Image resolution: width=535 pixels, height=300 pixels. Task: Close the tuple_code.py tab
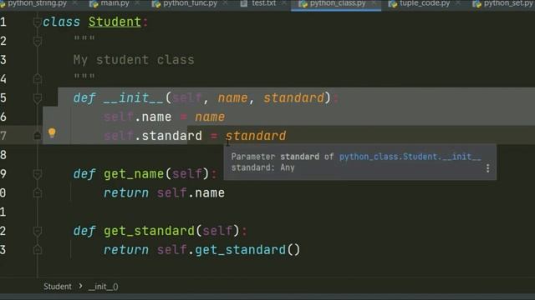pyautogui.click(x=459, y=3)
